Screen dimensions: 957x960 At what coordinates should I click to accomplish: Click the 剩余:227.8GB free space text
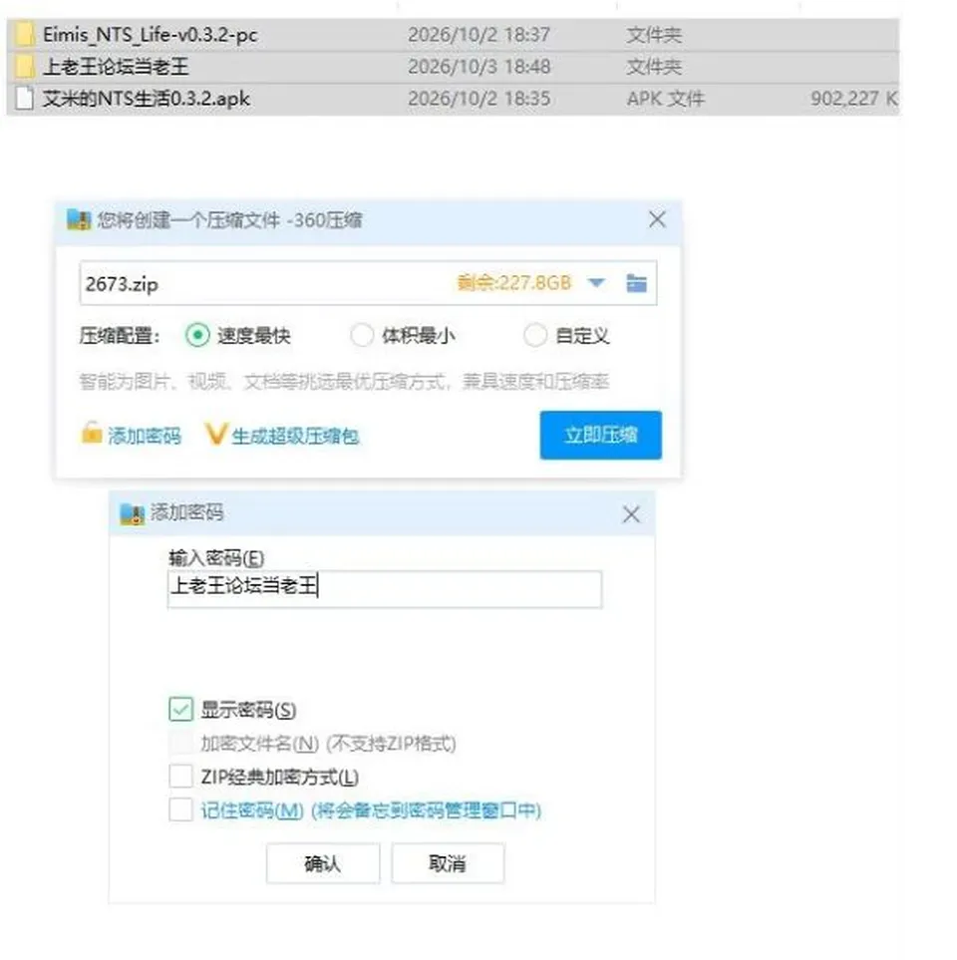point(514,283)
